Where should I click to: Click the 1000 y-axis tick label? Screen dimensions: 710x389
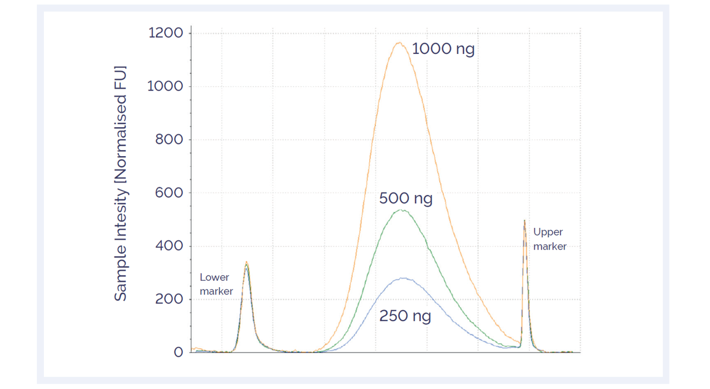[x=166, y=86]
